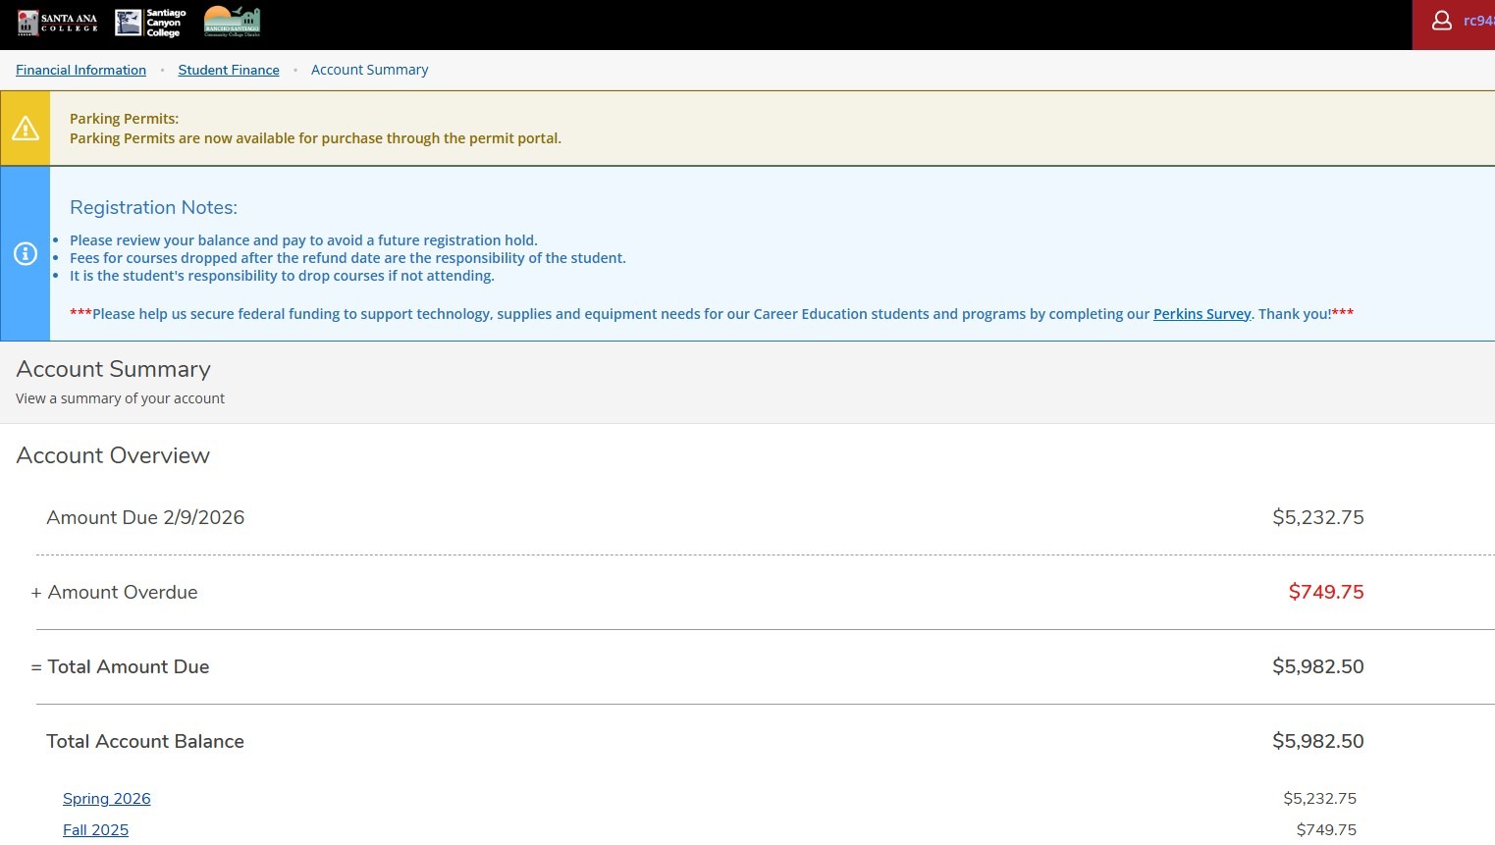Select the Total Amount Due row label
The image size is (1495, 845).
click(x=129, y=666)
